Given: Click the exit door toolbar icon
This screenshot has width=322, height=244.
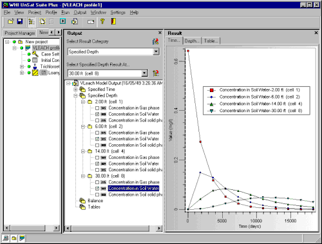Looking at the screenshot, I should [113, 21].
